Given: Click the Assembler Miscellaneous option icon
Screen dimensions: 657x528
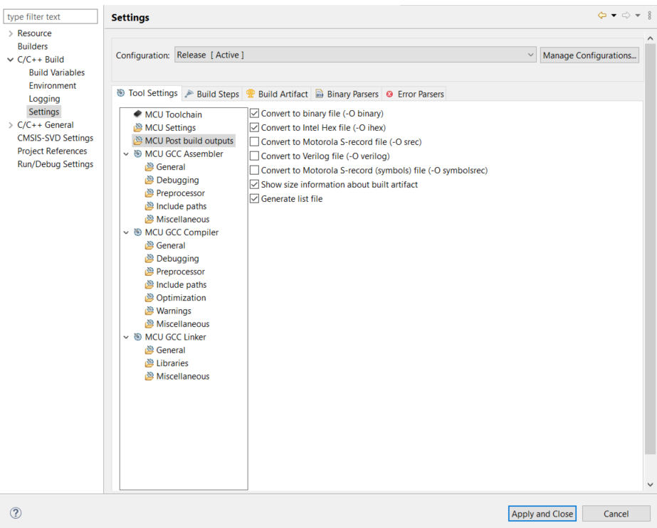Looking at the screenshot, I should (149, 220).
